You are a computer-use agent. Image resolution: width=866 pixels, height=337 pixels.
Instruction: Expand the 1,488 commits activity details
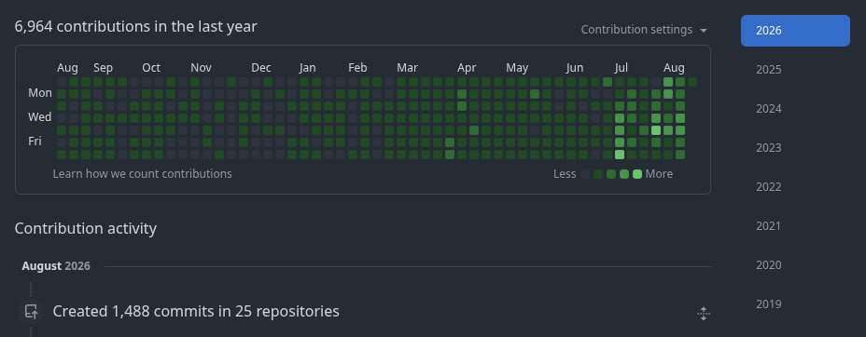703,314
